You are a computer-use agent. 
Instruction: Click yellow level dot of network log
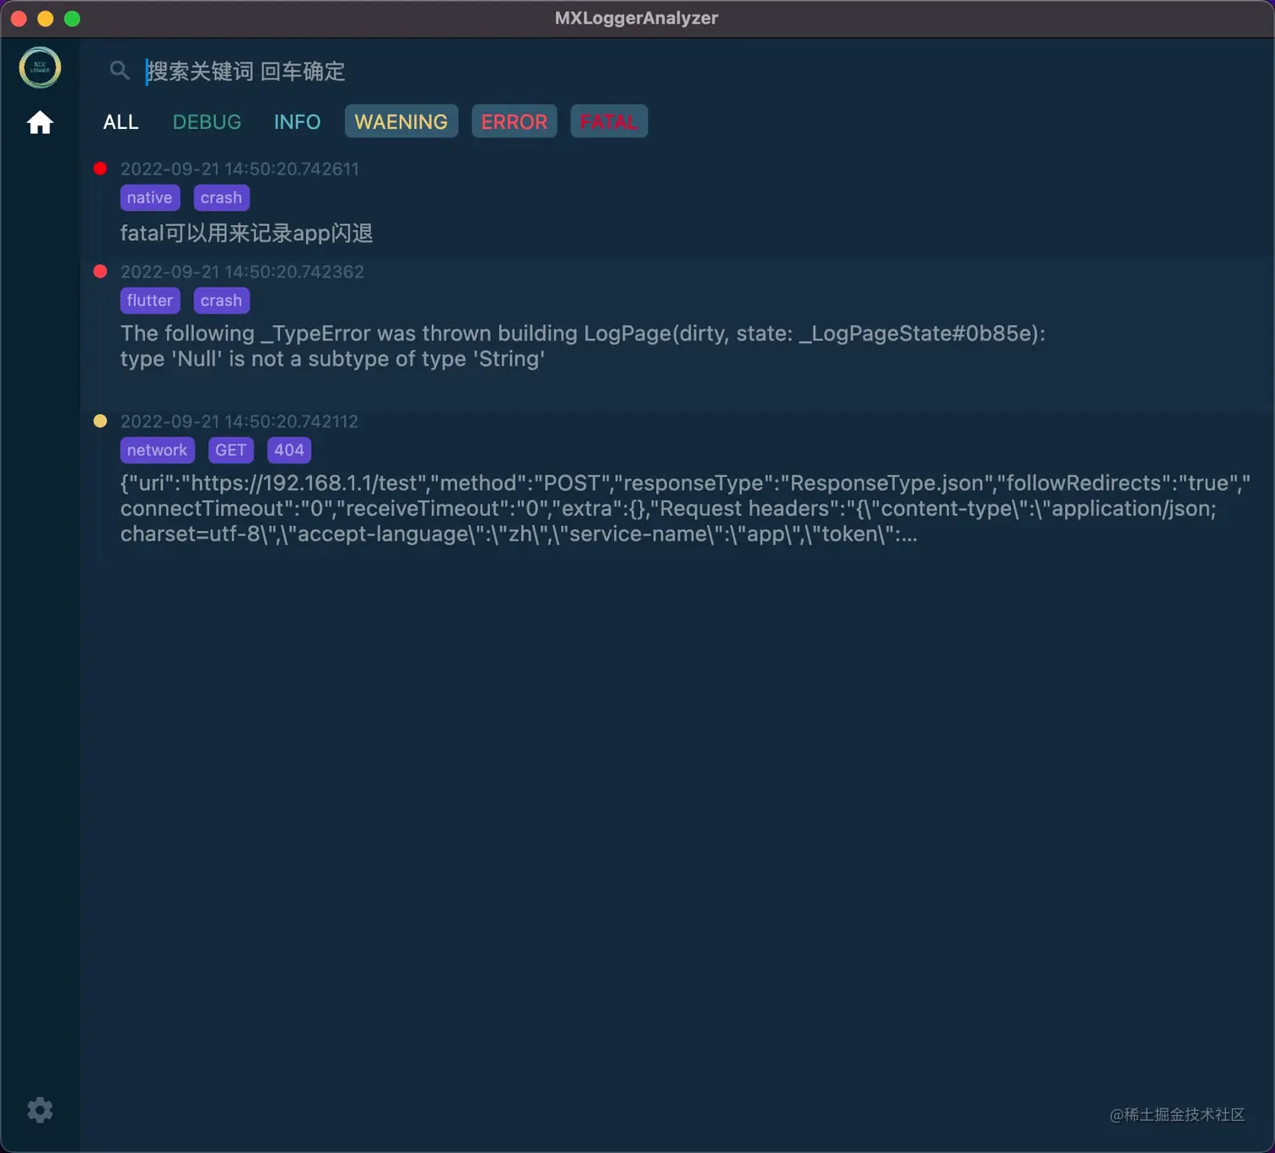click(x=100, y=421)
